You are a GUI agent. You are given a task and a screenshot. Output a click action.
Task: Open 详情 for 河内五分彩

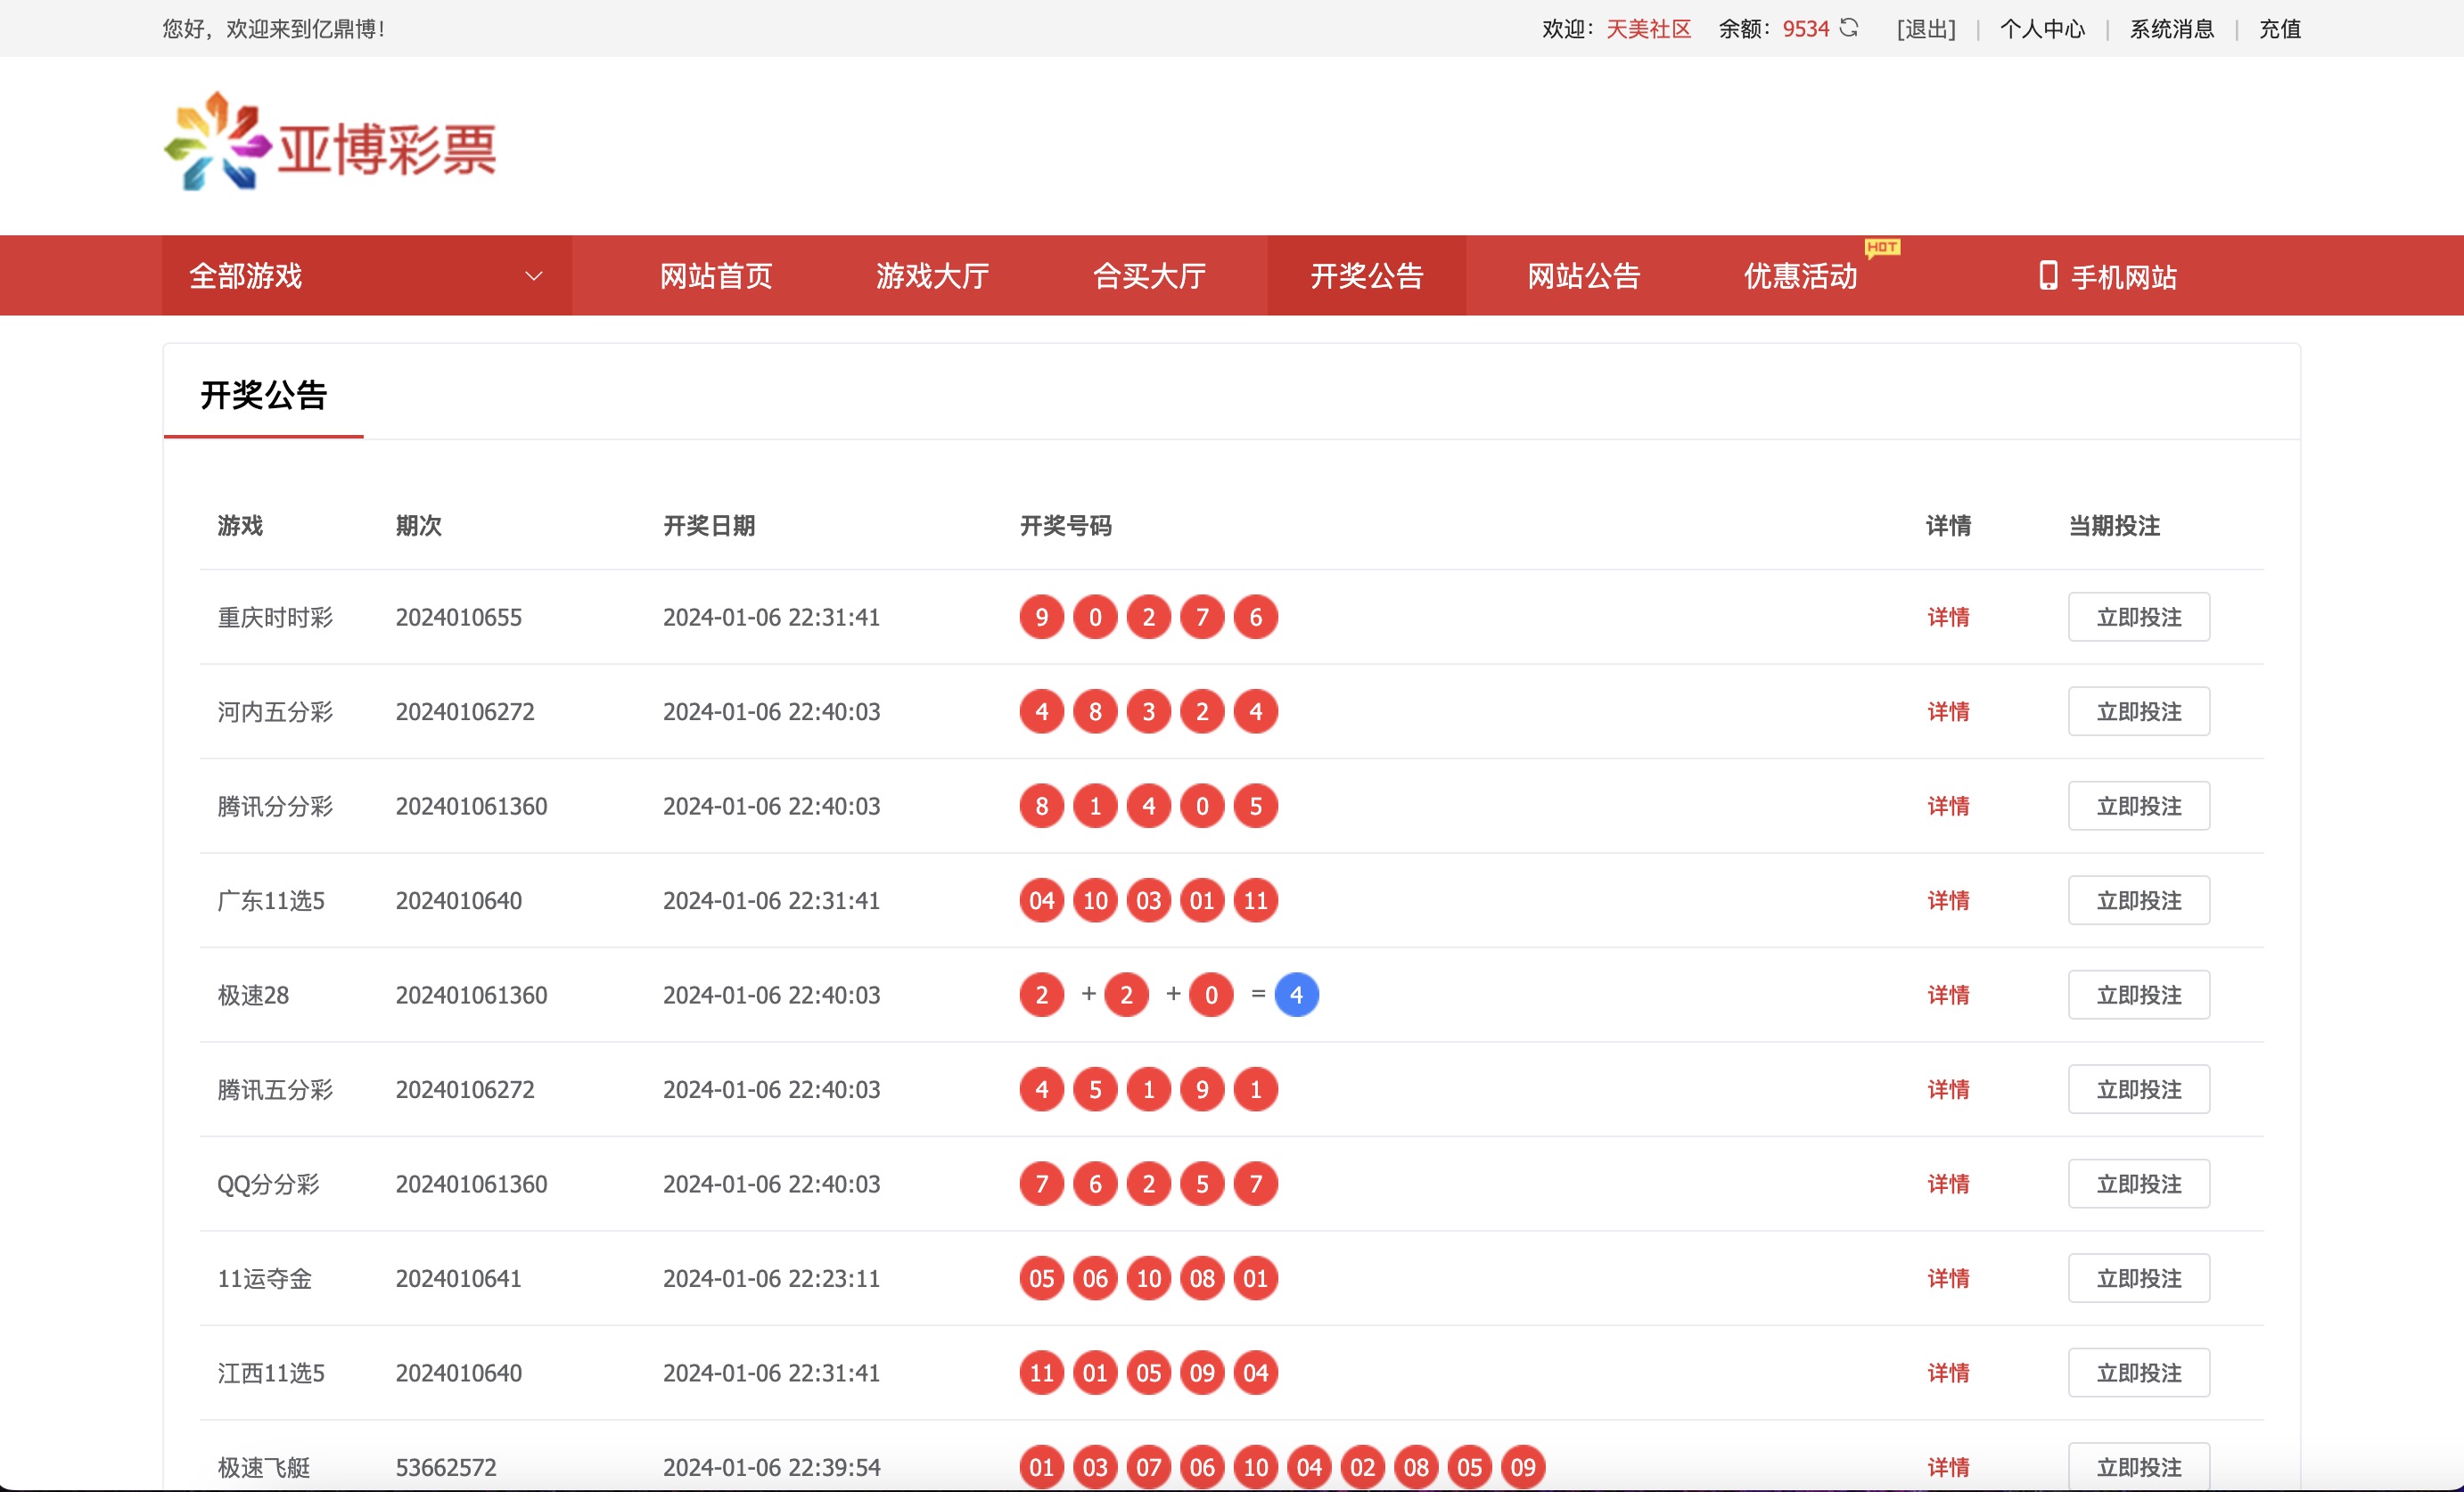point(1948,712)
